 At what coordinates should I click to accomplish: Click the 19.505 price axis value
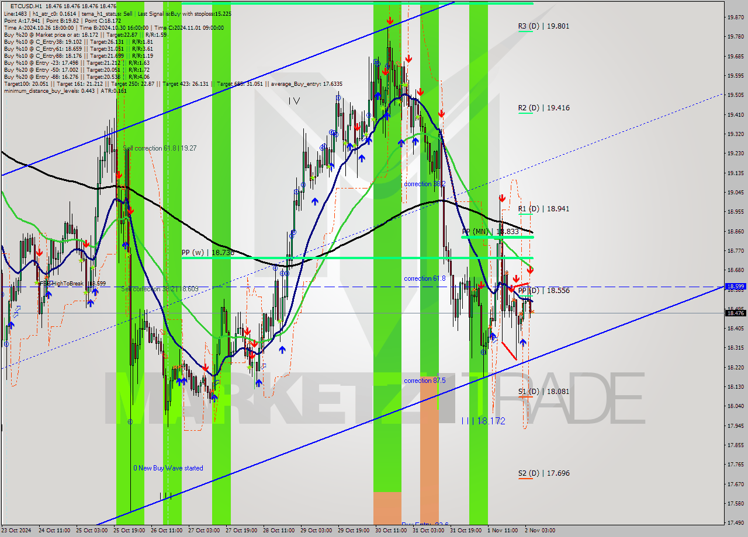pyautogui.click(x=735, y=95)
